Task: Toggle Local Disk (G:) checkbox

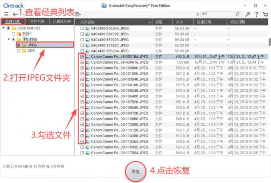Action: point(8,28)
